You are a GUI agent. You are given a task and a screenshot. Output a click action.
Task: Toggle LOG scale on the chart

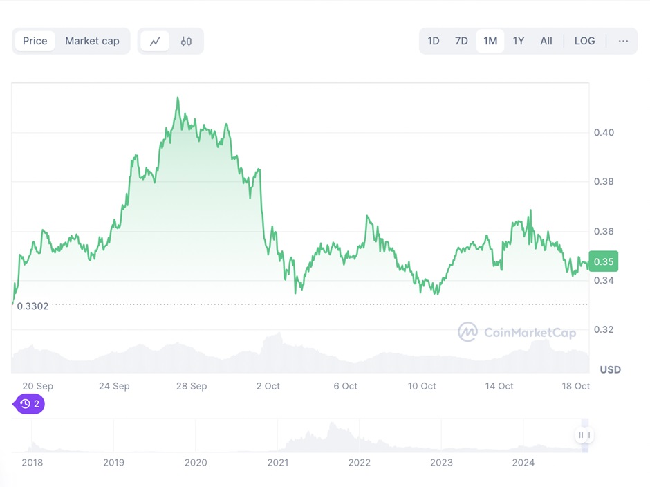[584, 41]
